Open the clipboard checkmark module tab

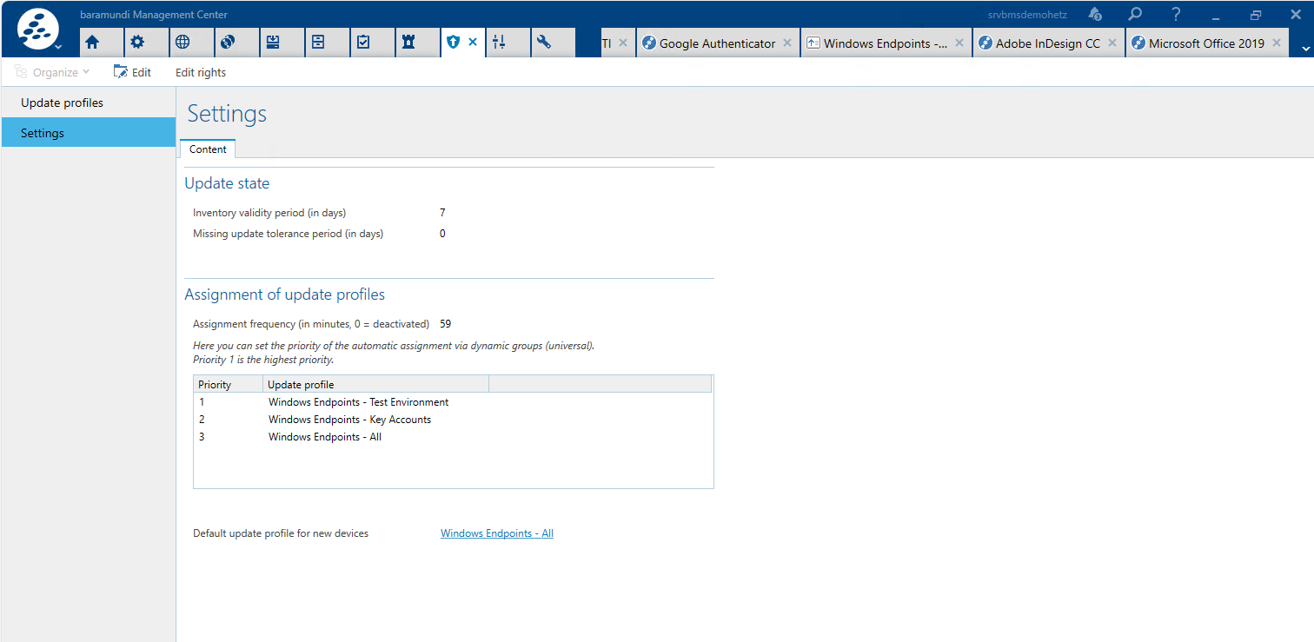click(363, 43)
